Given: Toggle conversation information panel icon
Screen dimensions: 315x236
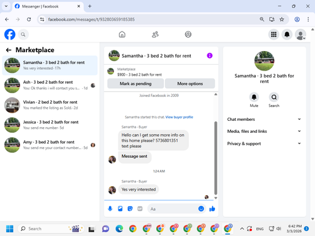Looking at the screenshot, I should 210,55.
